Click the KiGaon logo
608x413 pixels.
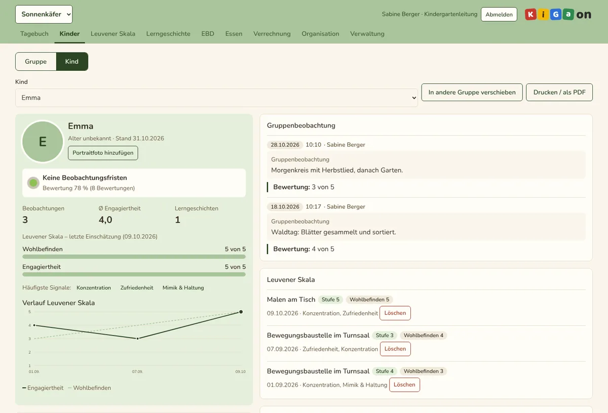click(x=558, y=15)
